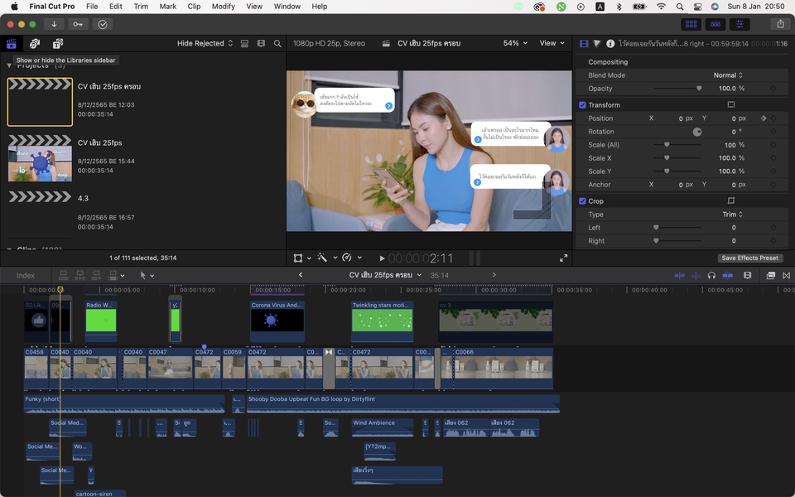This screenshot has width=795, height=497.
Task: Open browser search magnifier
Action: point(277,44)
